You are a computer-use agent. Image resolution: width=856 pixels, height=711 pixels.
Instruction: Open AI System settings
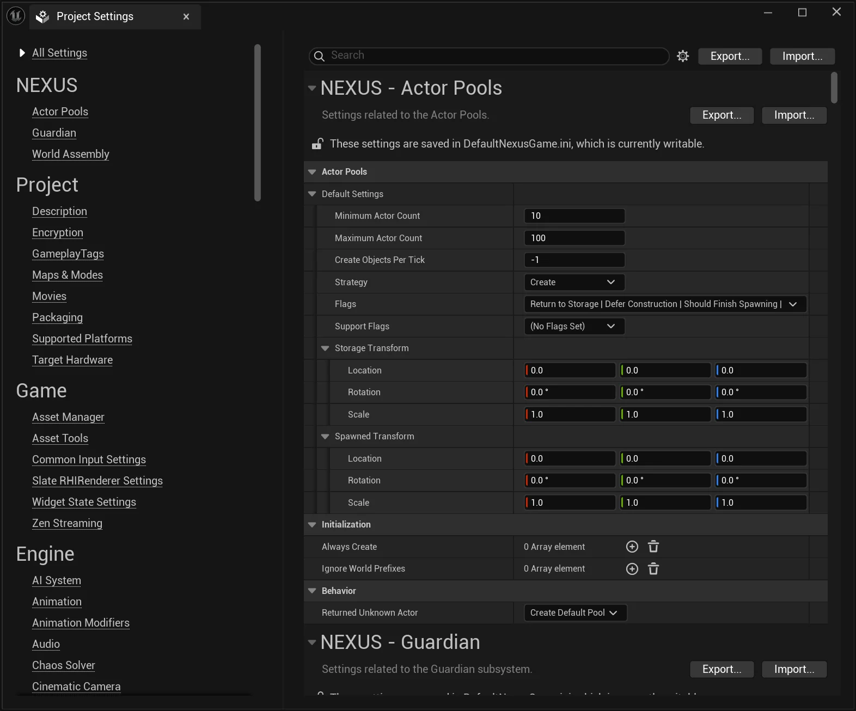pos(57,580)
